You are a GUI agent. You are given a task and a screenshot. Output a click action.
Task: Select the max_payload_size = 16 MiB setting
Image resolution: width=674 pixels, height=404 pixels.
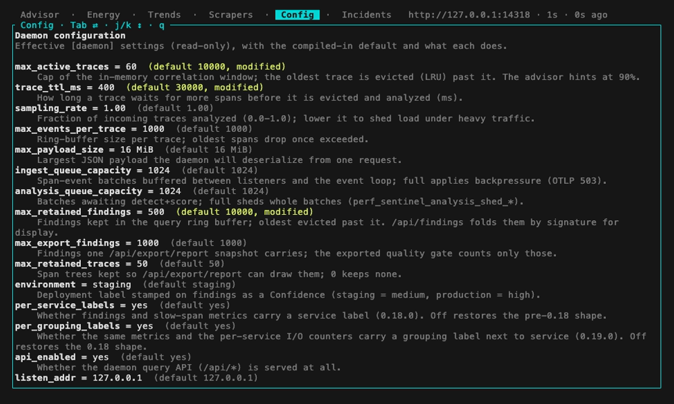tap(84, 149)
